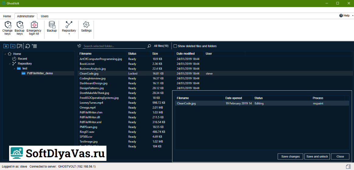Select the Administrator tab
This screenshot has width=354, height=170.
tap(26, 16)
